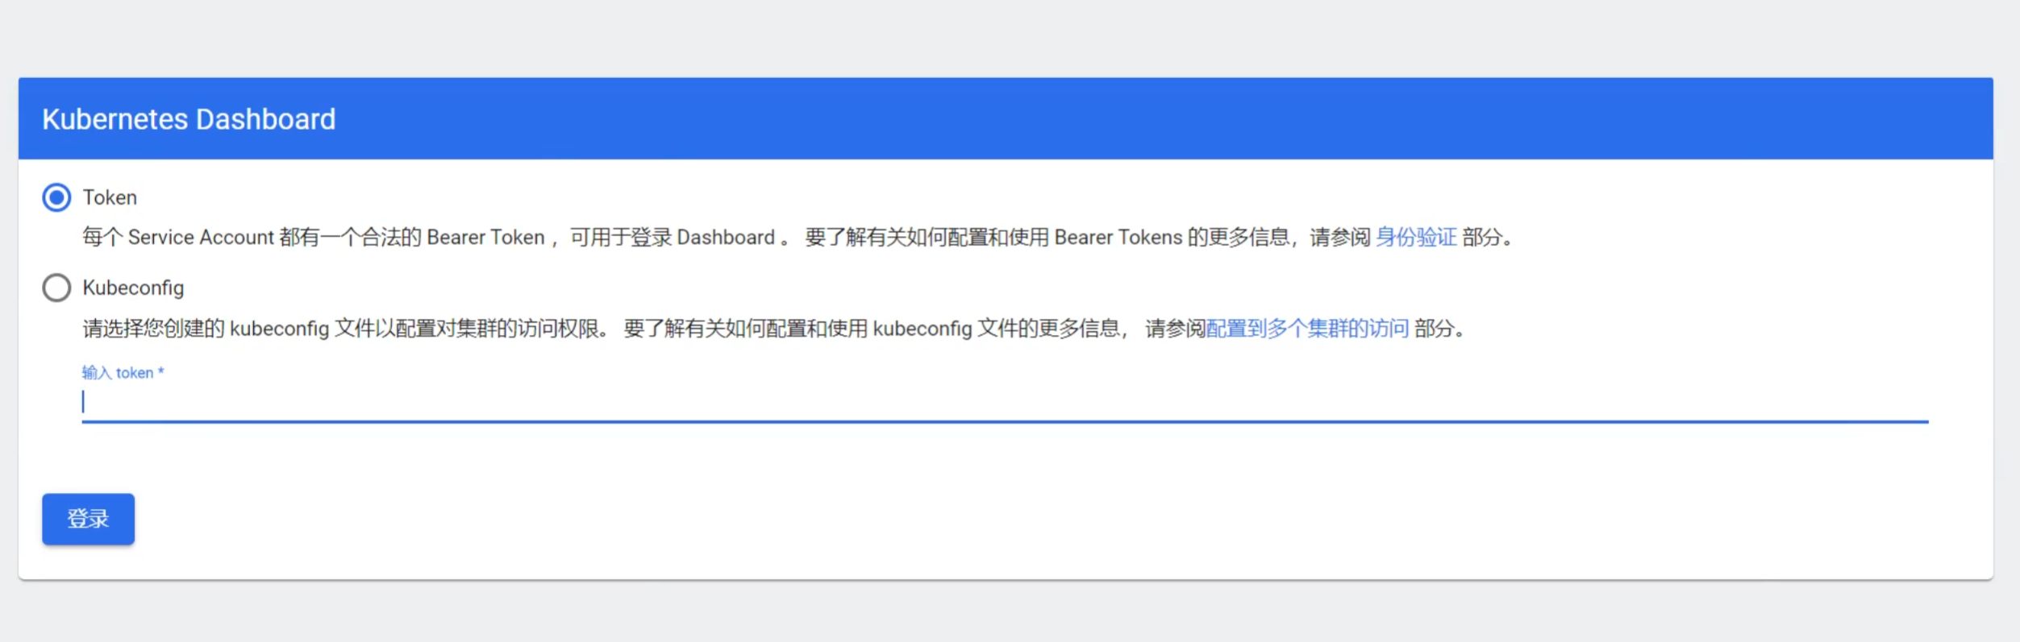Click the kubeconfig 文件 description sentence

coord(776,329)
